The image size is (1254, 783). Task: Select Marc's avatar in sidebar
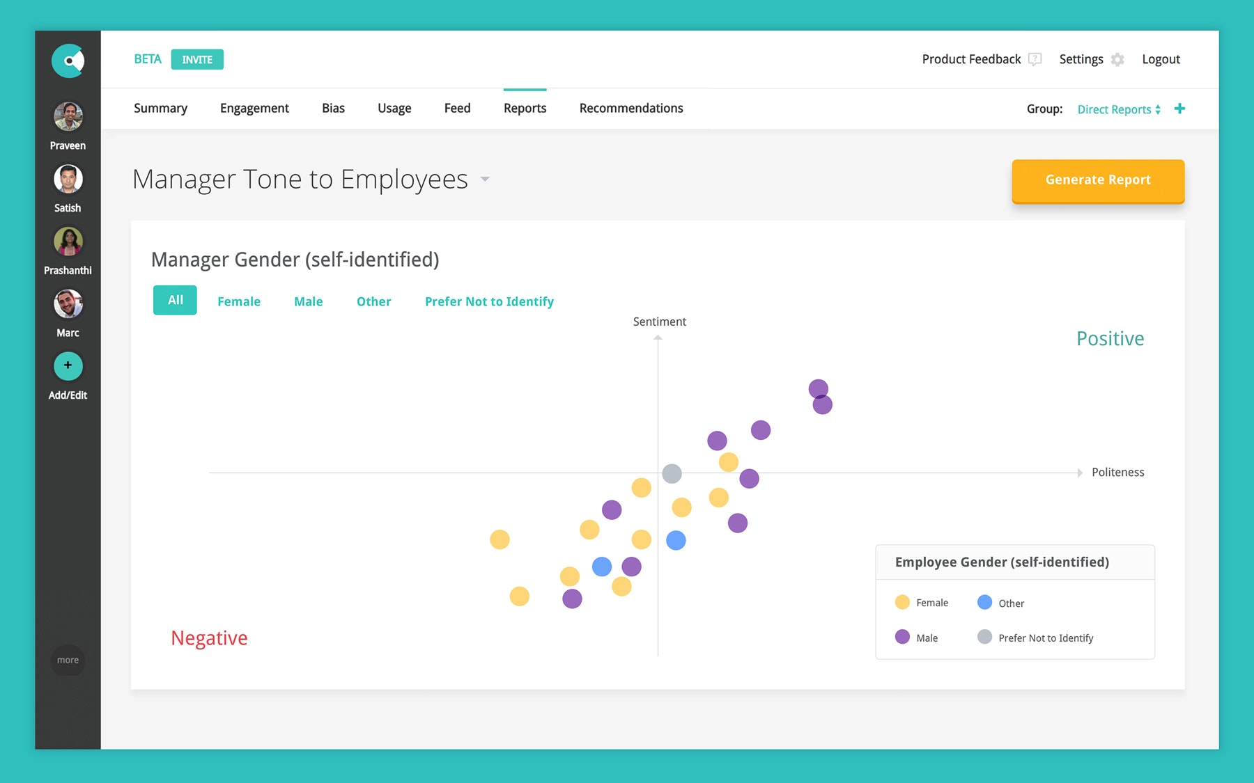tap(68, 303)
